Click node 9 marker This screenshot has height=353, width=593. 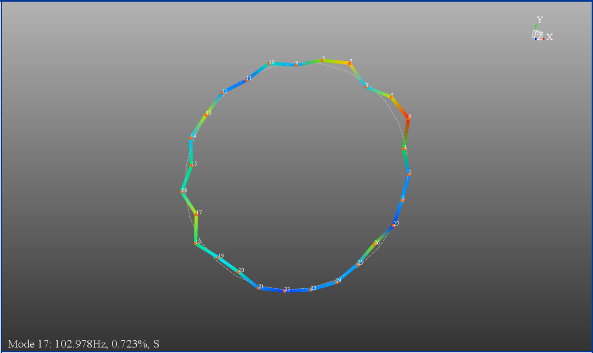[296, 65]
